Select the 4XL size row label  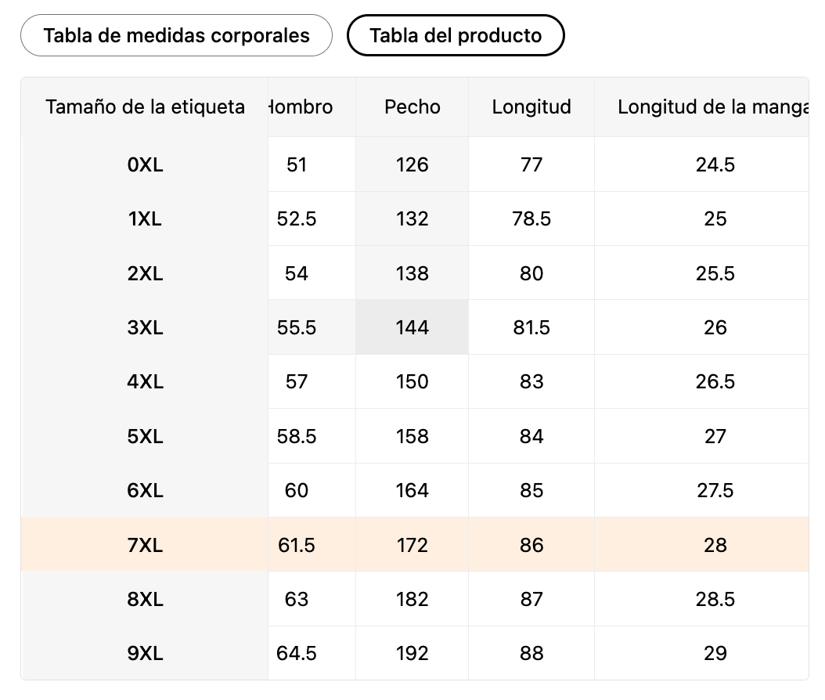(x=145, y=382)
